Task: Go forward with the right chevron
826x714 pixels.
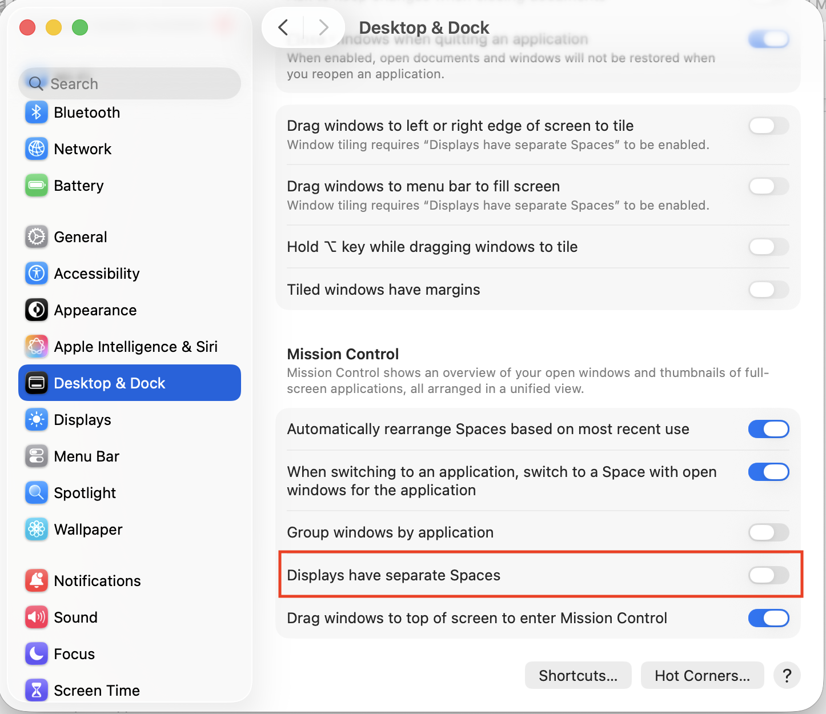Action: coord(323,27)
